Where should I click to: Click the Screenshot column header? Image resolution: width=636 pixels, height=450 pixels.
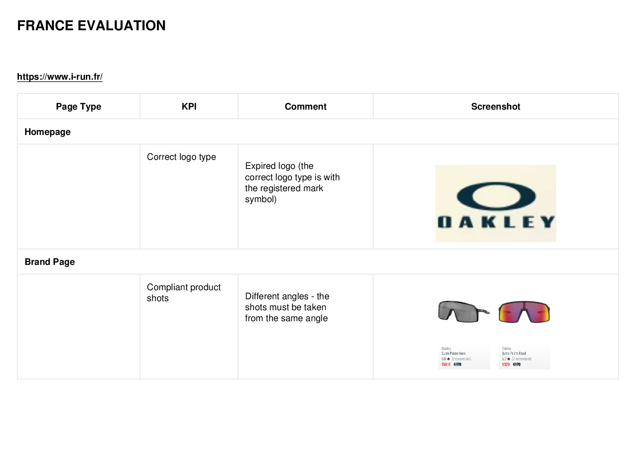tap(496, 107)
